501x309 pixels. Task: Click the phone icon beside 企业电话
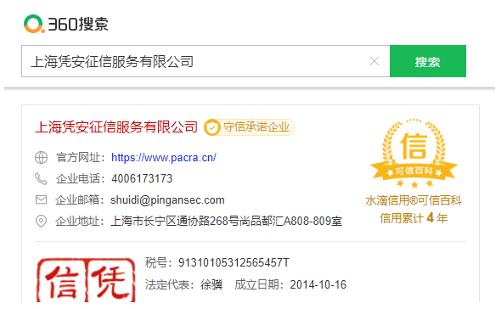point(41,178)
